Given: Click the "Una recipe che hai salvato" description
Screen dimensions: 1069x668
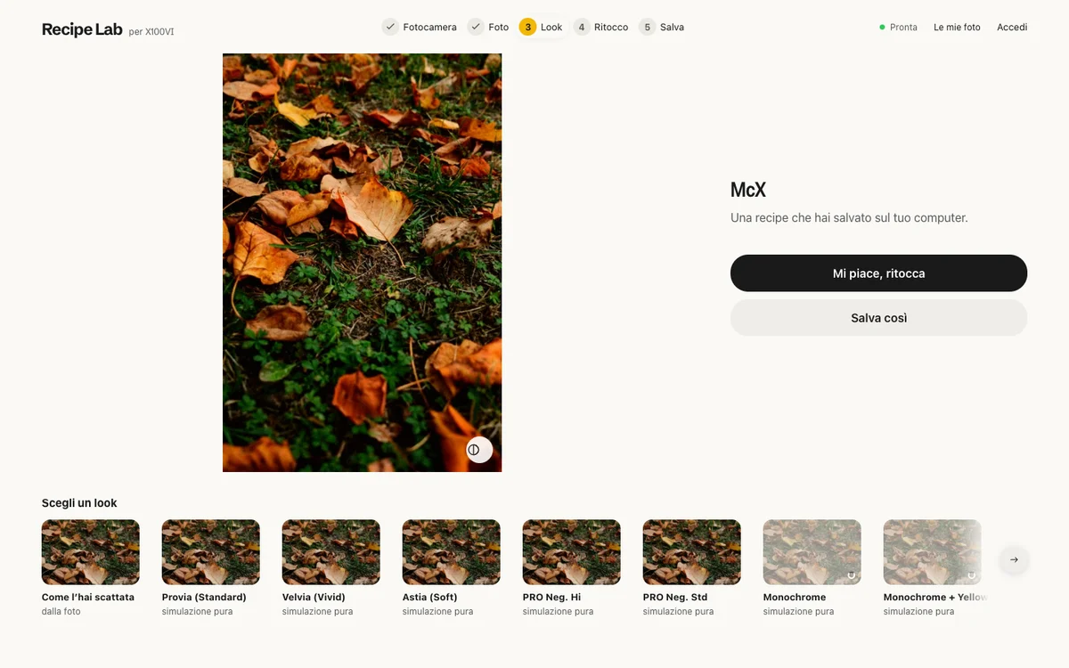Looking at the screenshot, I should coord(849,217).
